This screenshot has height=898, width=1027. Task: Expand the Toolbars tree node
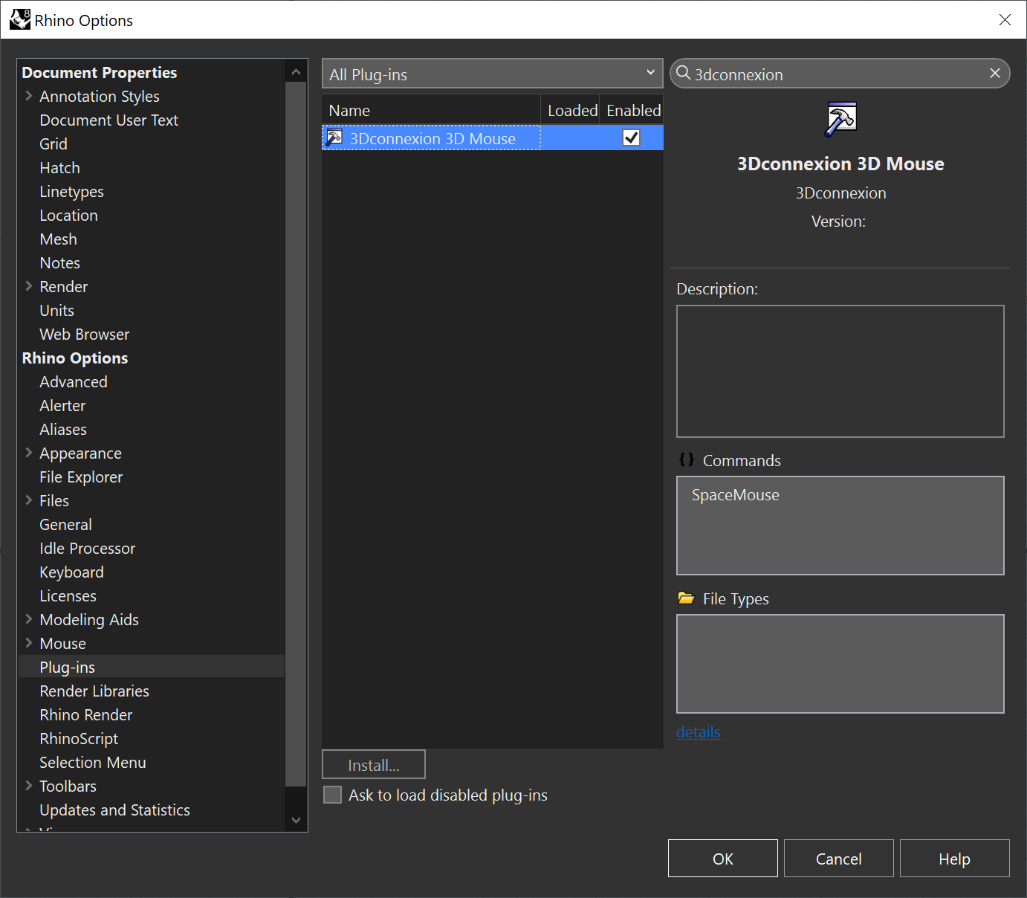click(29, 786)
